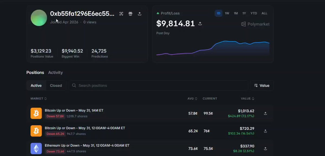Click the Ethereum market icon
Viewport: 325px width, 156px height.
click(x=36, y=148)
